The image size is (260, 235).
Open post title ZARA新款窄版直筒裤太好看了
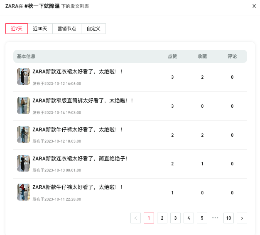pos(83,100)
